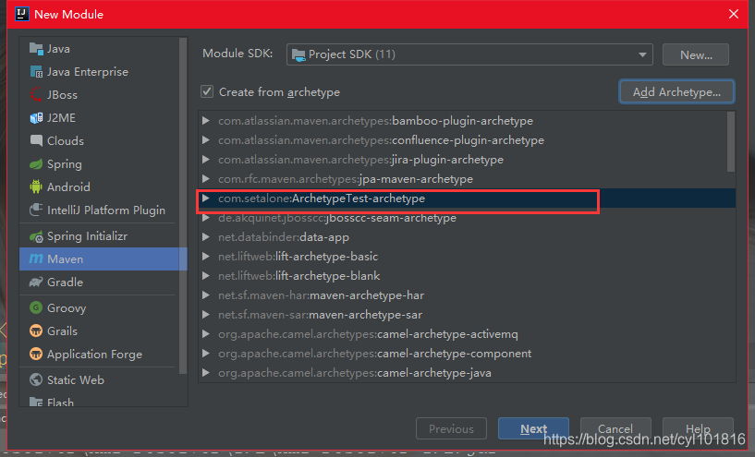
Task: Click the Maven m icon
Action: tap(36, 259)
